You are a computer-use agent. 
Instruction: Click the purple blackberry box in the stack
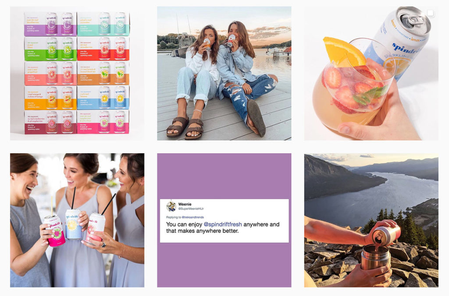coord(50,24)
